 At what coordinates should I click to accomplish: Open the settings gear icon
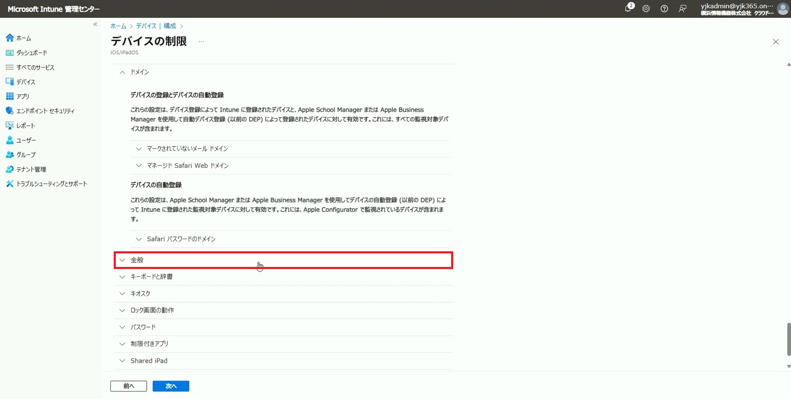tap(646, 9)
